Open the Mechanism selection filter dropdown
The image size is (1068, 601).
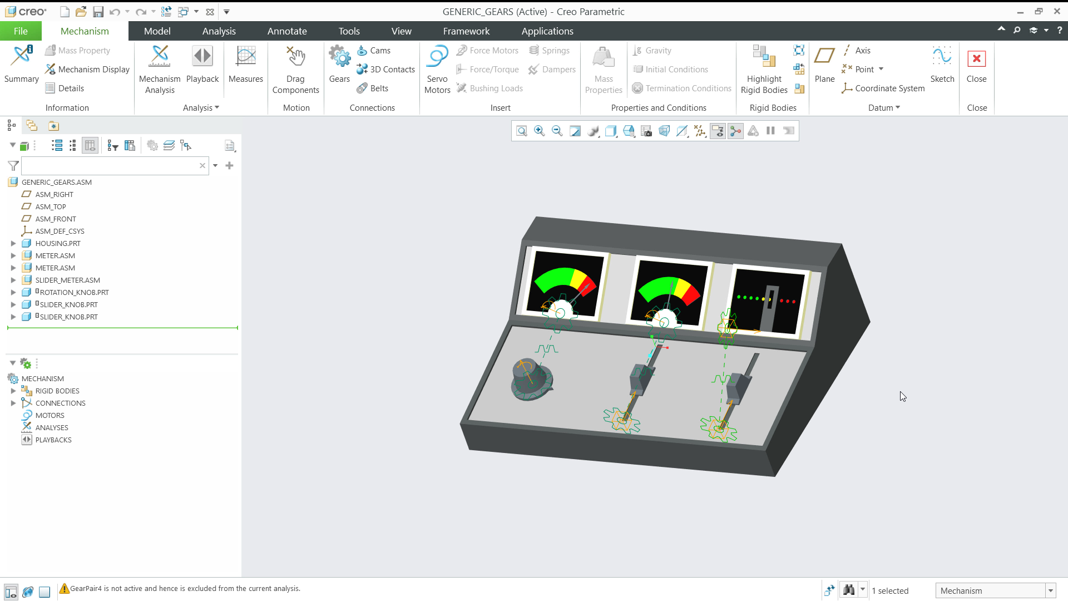click(x=1051, y=591)
